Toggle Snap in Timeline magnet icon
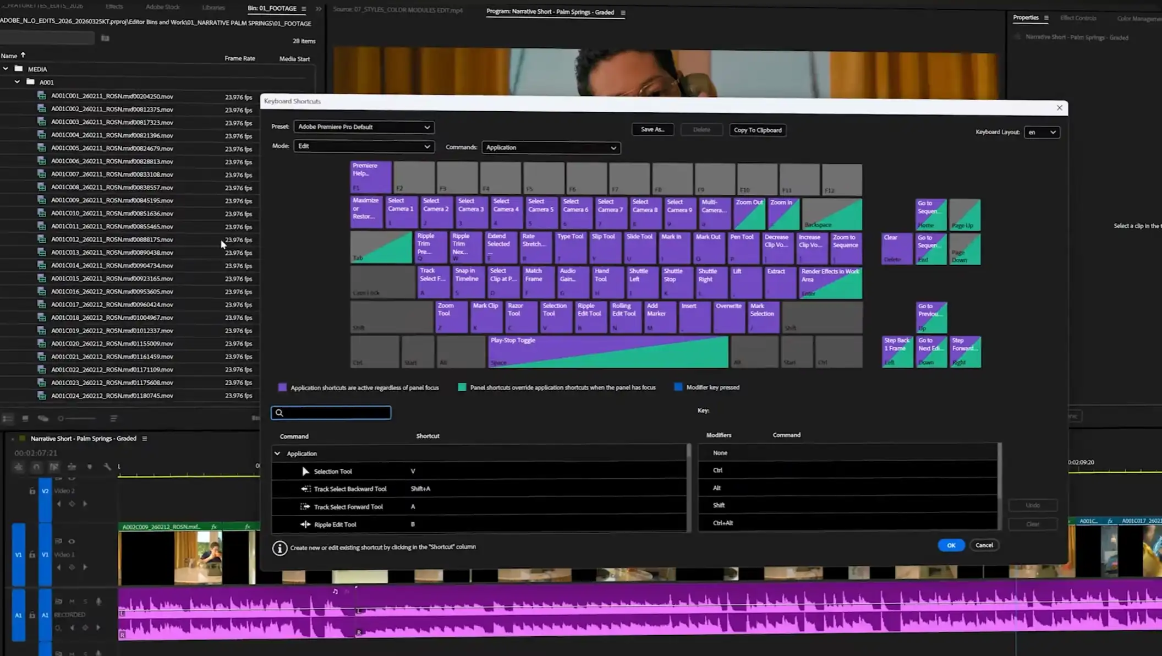 point(36,467)
